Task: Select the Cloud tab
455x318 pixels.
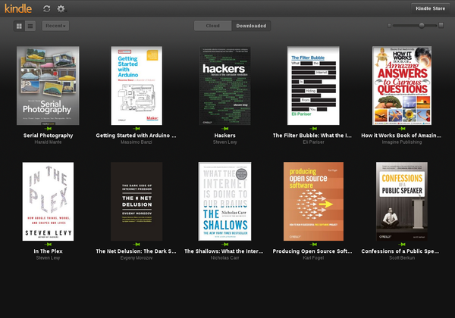Action: pos(212,26)
